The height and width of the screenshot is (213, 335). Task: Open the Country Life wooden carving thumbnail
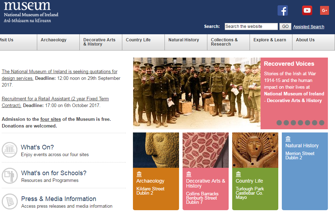coord(255,150)
